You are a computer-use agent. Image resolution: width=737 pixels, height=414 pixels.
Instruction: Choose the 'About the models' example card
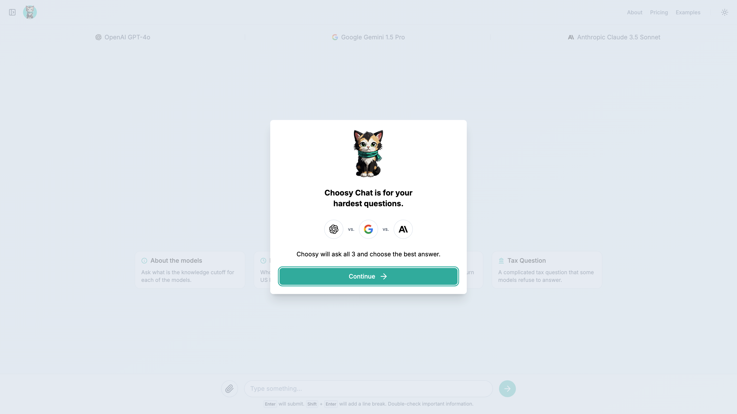click(190, 270)
